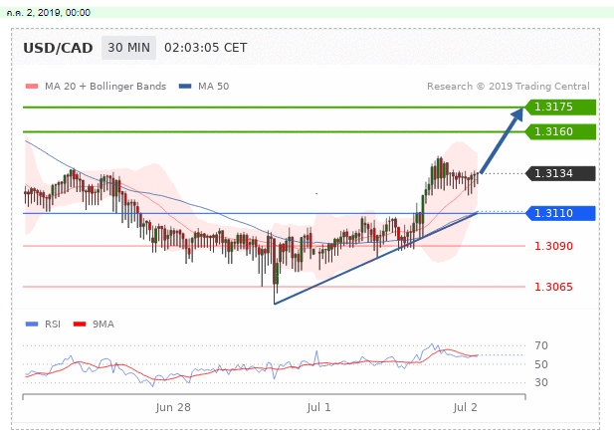
Task: Click the Jun 28 date axis label
Action: tap(173, 407)
